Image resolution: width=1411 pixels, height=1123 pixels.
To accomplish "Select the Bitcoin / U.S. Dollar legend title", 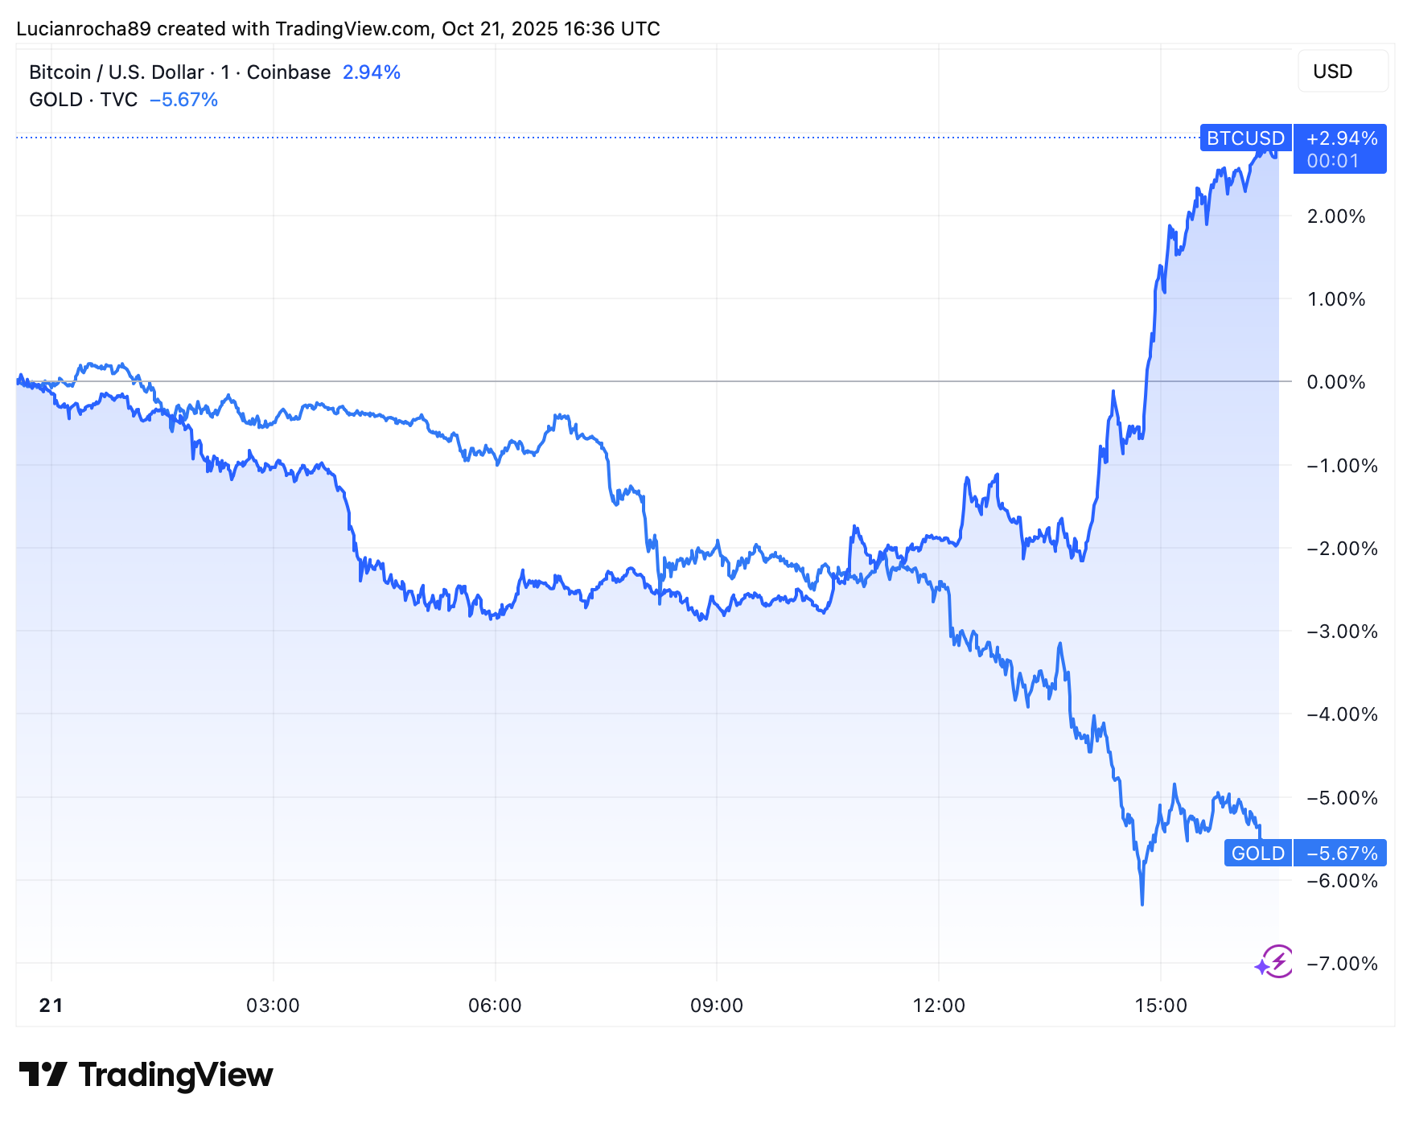I will click(179, 72).
